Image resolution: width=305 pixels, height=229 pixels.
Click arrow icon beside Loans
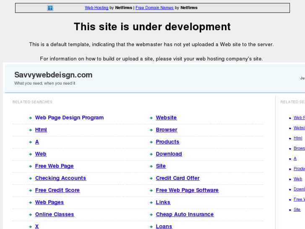(151, 226)
